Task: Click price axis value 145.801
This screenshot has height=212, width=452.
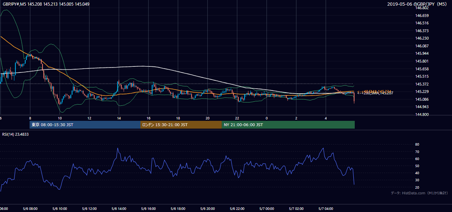Action: coord(422,61)
